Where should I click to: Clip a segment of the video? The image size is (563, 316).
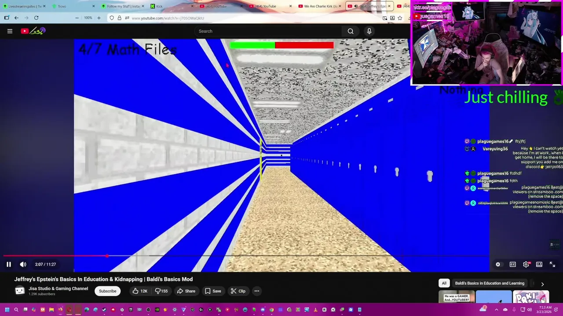238,291
